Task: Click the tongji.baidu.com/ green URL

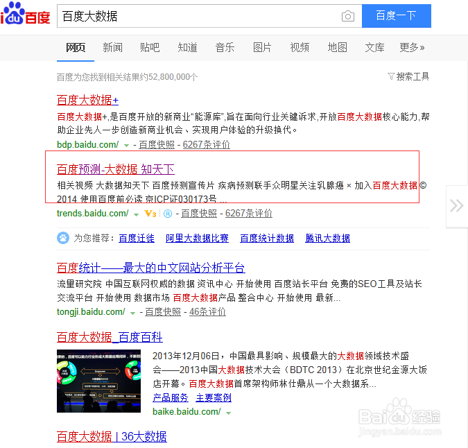Action: [91, 312]
